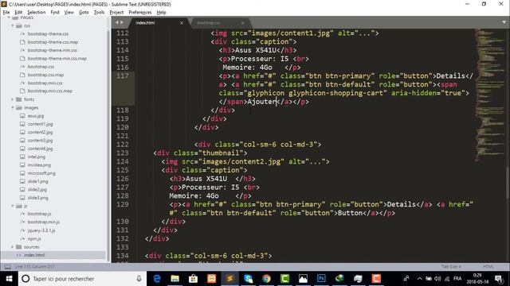This screenshot has width=510, height=286.
Task: Open bootstrap.css.map in sidebar
Action: pyautogui.click(x=45, y=75)
